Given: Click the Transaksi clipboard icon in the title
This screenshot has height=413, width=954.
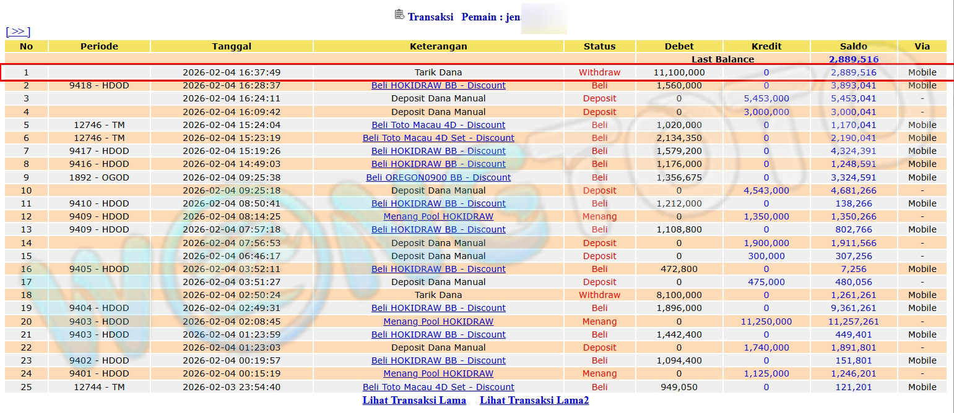Looking at the screenshot, I should 399,15.
